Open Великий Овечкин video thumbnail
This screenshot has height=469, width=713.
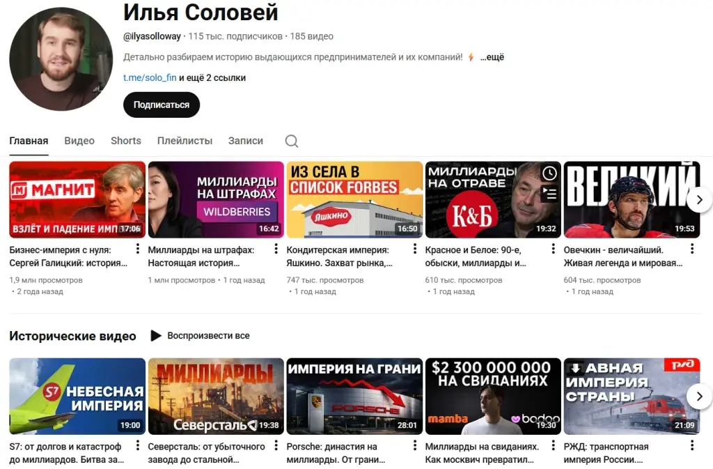click(x=632, y=200)
